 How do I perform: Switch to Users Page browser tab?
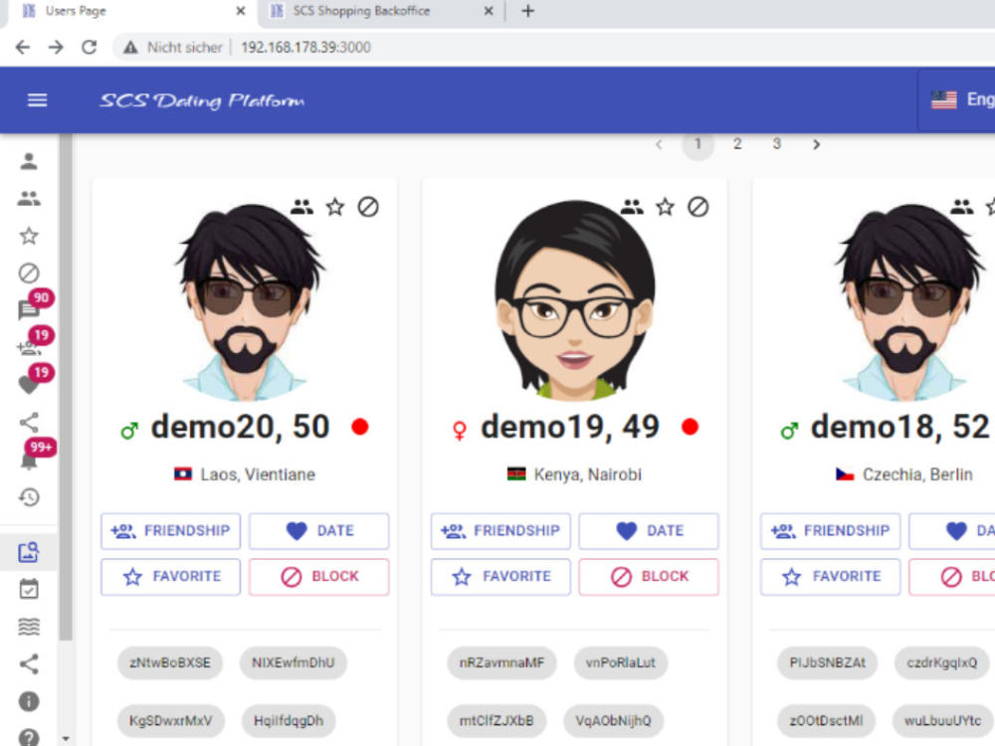(x=130, y=11)
